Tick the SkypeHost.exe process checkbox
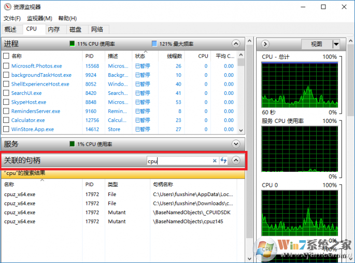Viewport: 355px width, 263px height. point(6,102)
